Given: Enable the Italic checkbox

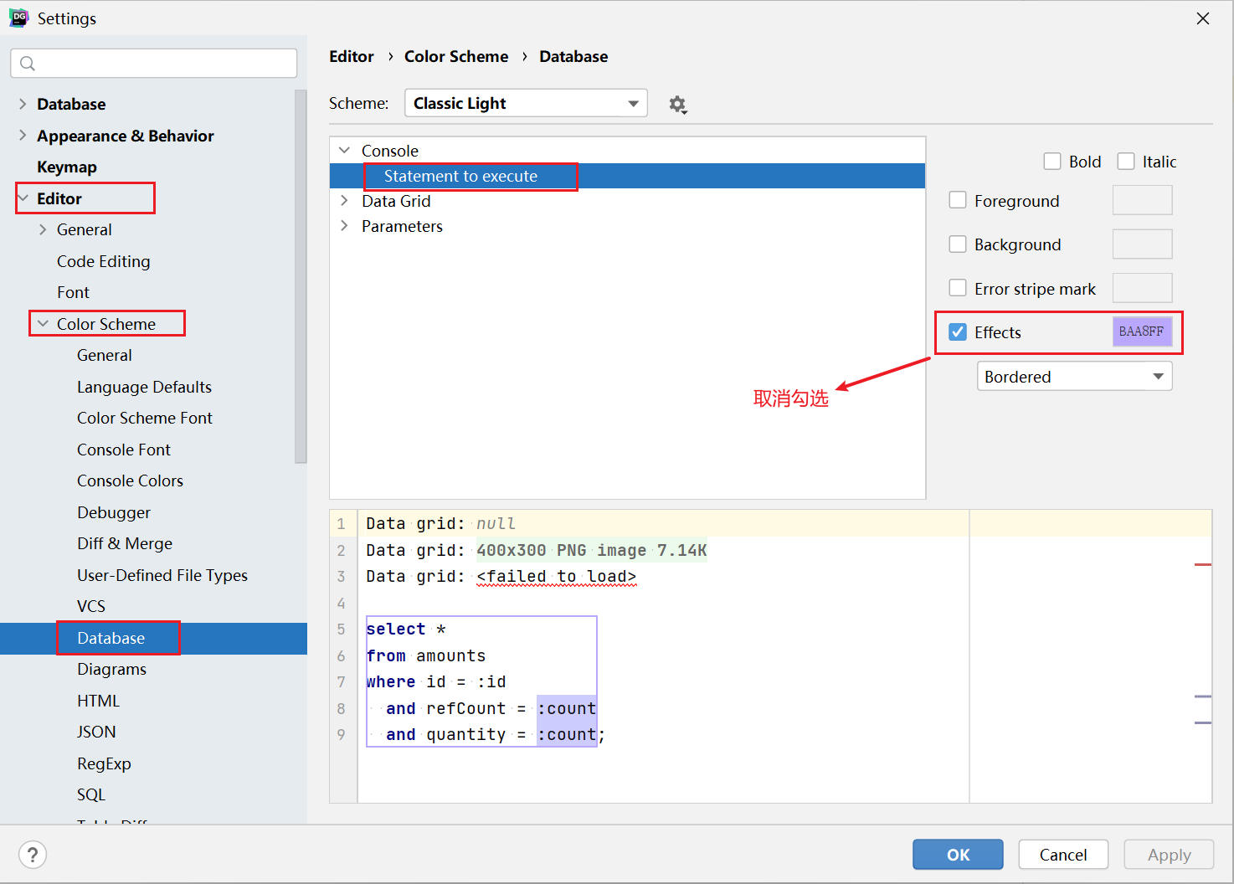Looking at the screenshot, I should [1126, 162].
